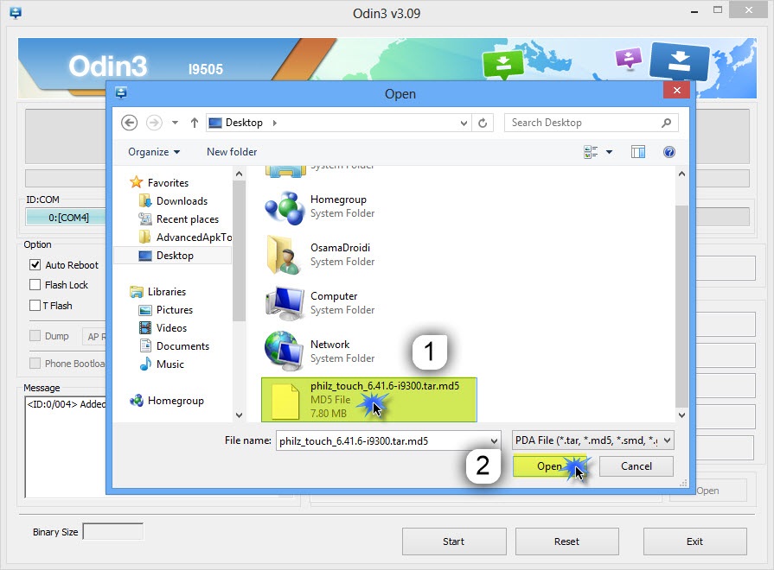Expand the Desktop breadcrumb chevron
Viewport: 774px width, 570px height.
(274, 123)
